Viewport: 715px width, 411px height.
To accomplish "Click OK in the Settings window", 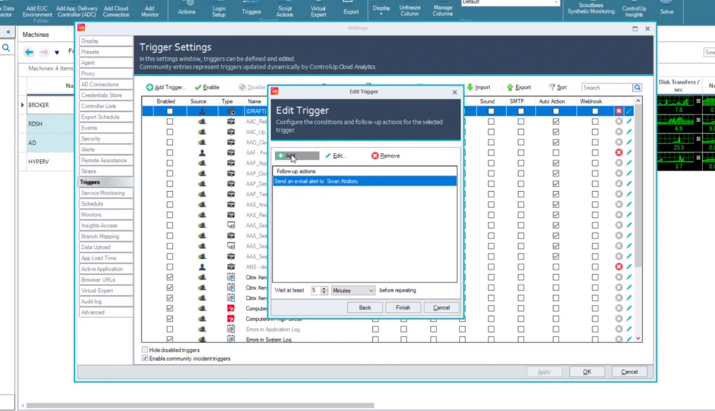I will pyautogui.click(x=587, y=372).
